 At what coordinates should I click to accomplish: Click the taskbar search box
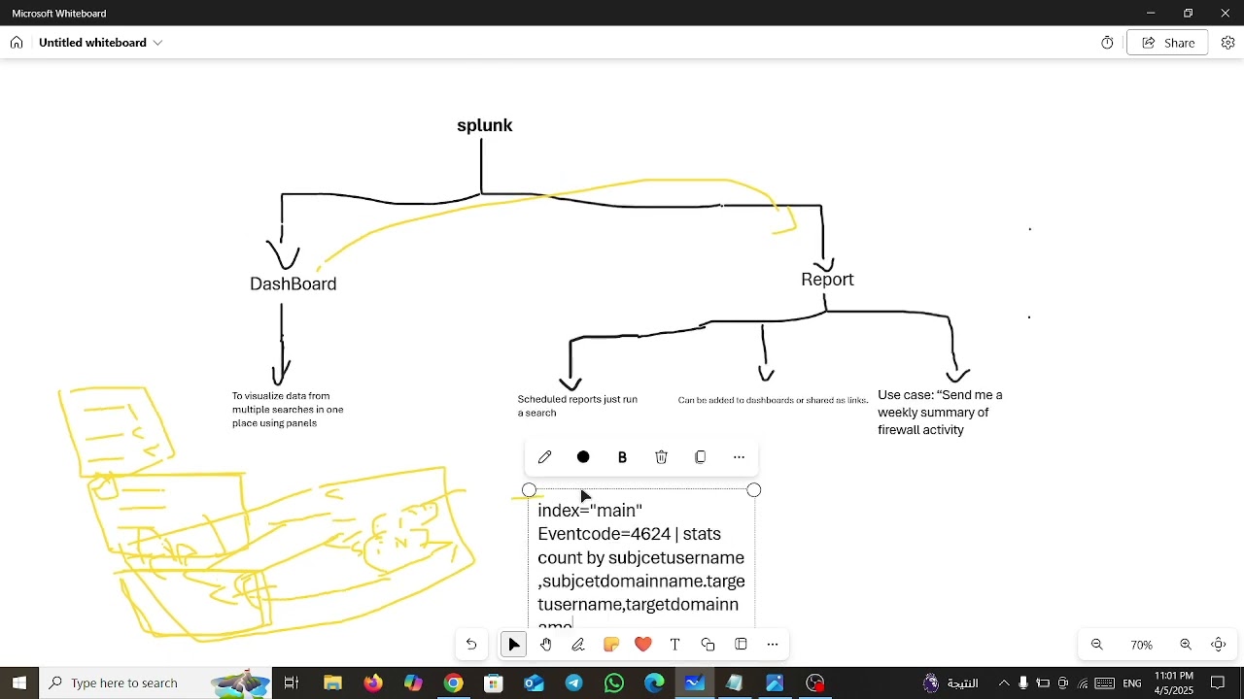click(155, 683)
